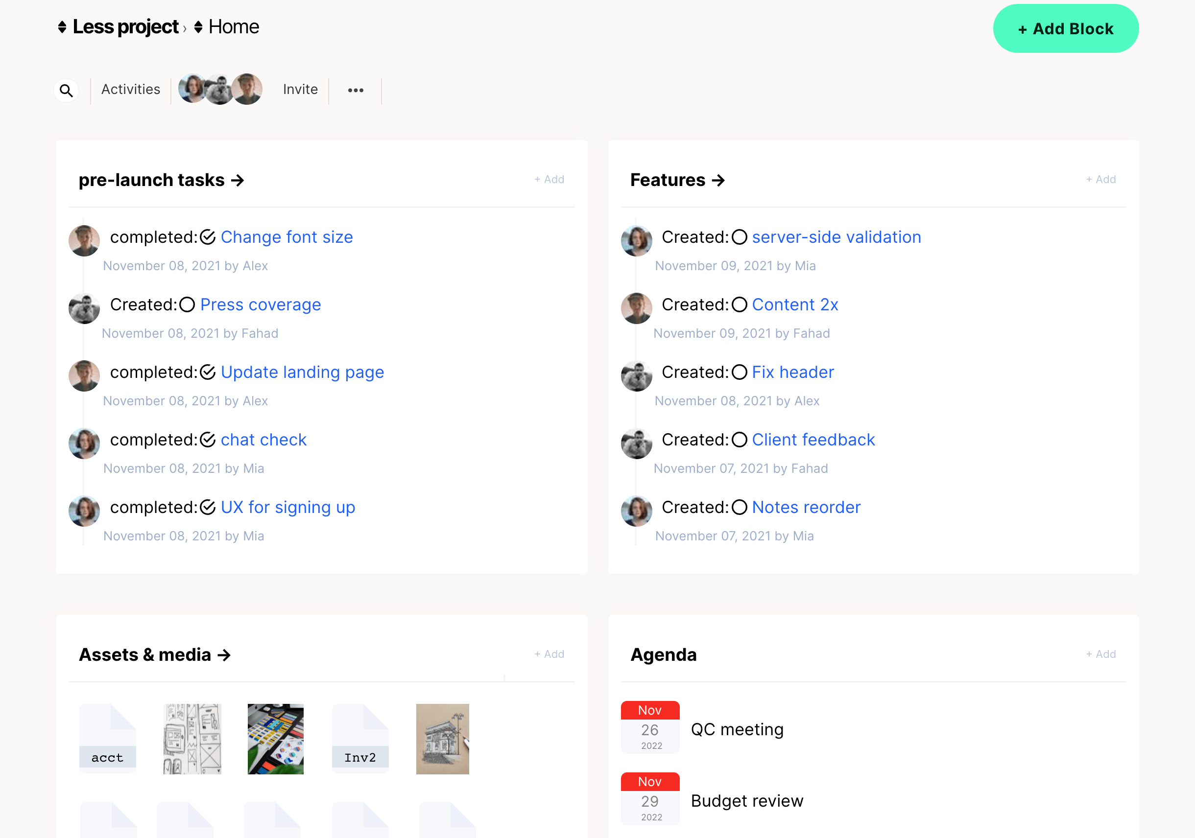Toggle the completed checkmark on chat check
Viewport: 1195px width, 838px height.
207,440
